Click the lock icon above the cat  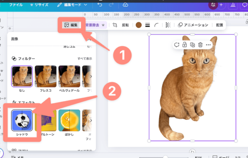point(184,45)
